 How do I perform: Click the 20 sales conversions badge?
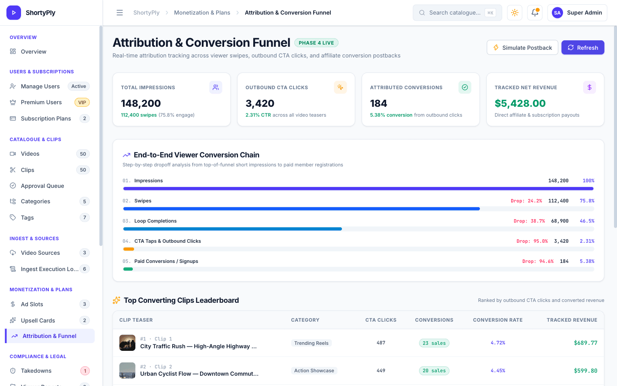434,371
